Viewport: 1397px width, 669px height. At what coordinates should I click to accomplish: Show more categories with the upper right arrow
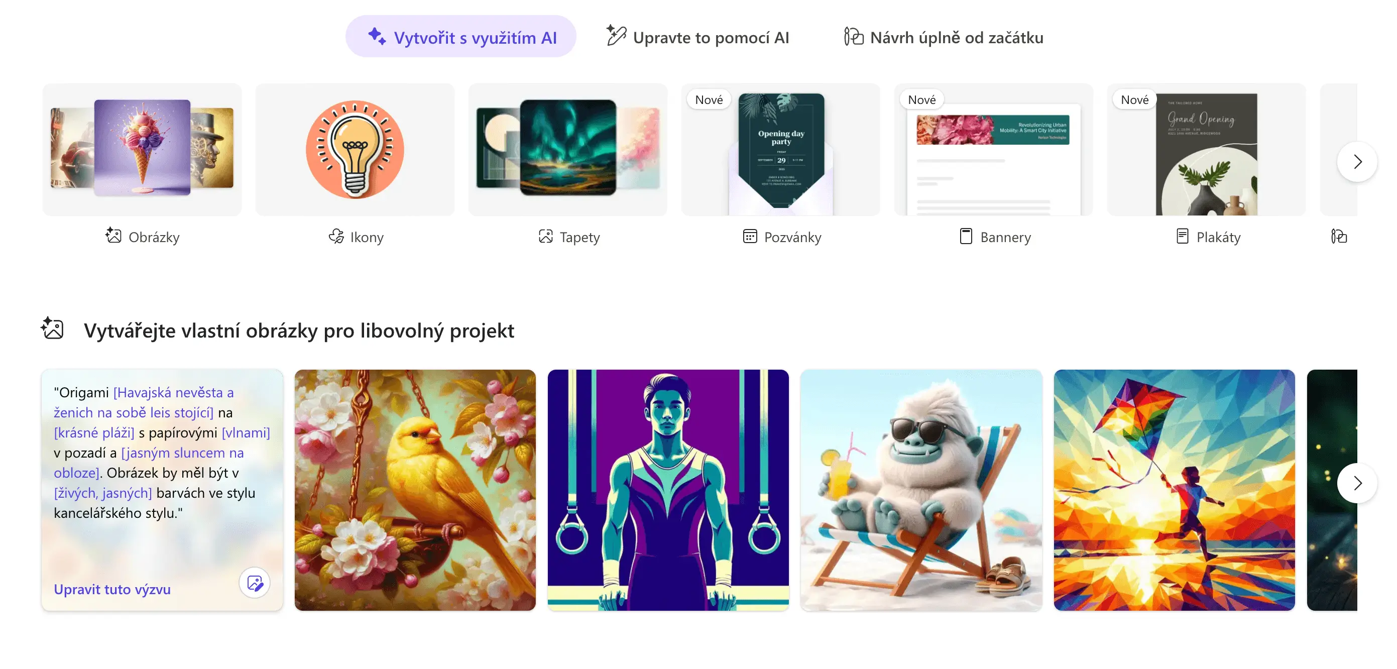coord(1357,161)
